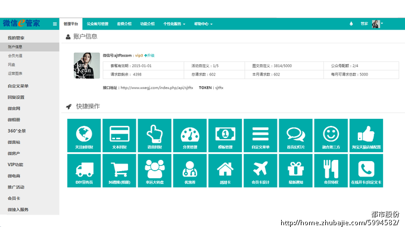Open the doctor tile 优惠券
The height and width of the screenshot is (227, 405).
(190, 171)
